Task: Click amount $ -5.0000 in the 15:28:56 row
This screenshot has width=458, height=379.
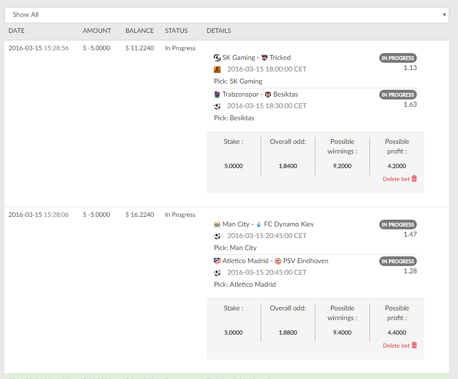Action: coord(96,48)
